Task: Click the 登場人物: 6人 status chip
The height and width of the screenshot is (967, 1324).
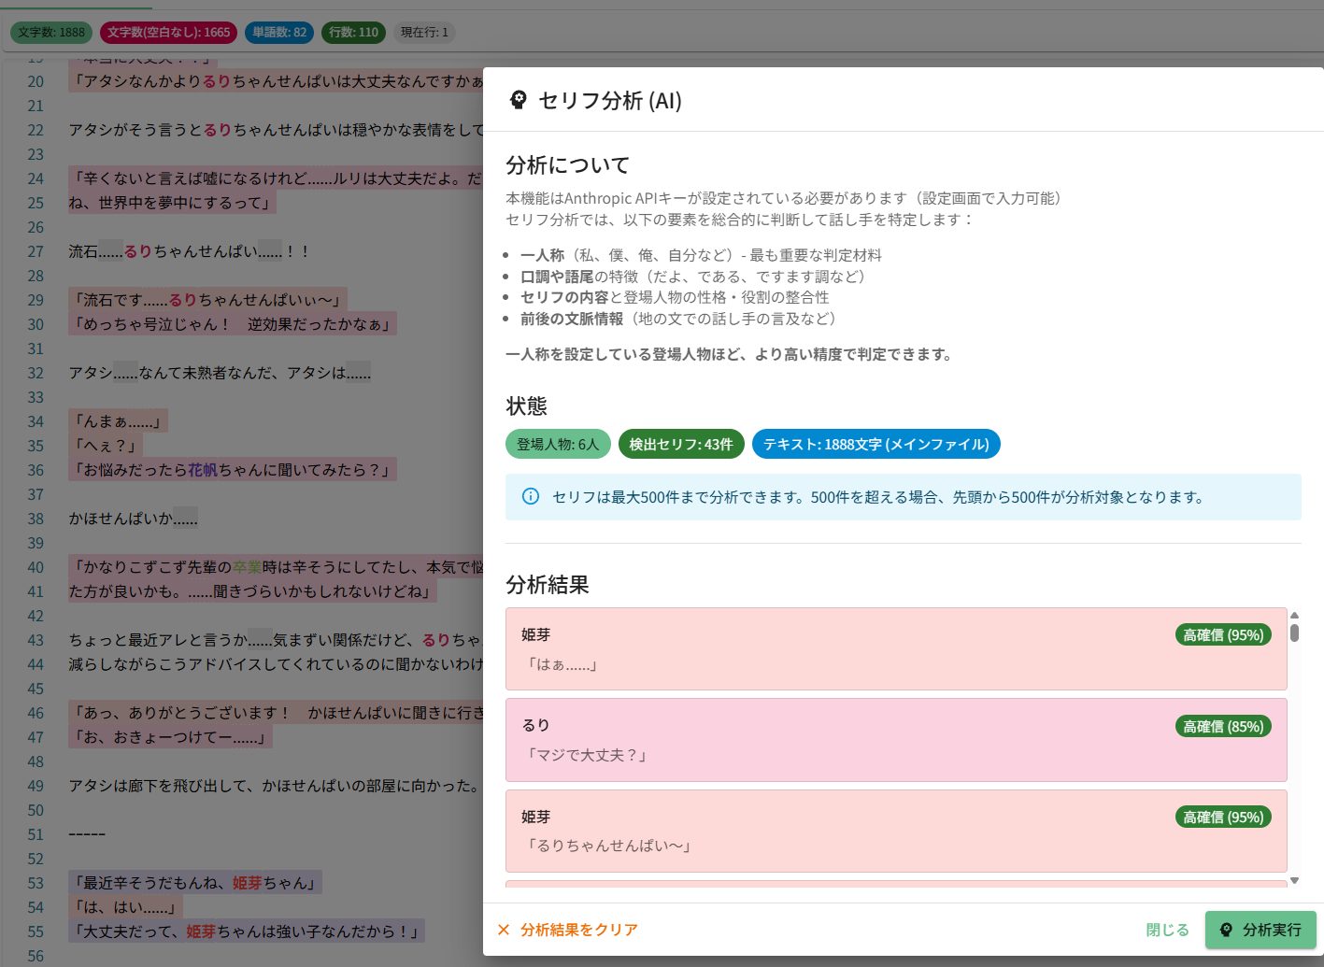Action: point(558,444)
